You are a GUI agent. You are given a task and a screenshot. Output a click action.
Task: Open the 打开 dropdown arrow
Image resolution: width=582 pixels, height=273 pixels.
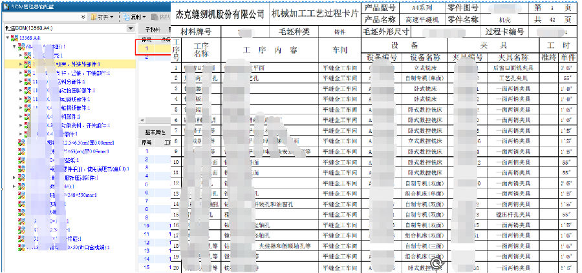pos(112,17)
